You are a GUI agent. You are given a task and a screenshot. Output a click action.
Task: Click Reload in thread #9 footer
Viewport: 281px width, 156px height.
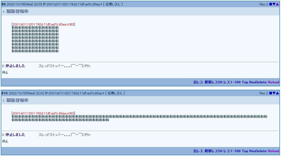pyautogui.click(x=273, y=82)
